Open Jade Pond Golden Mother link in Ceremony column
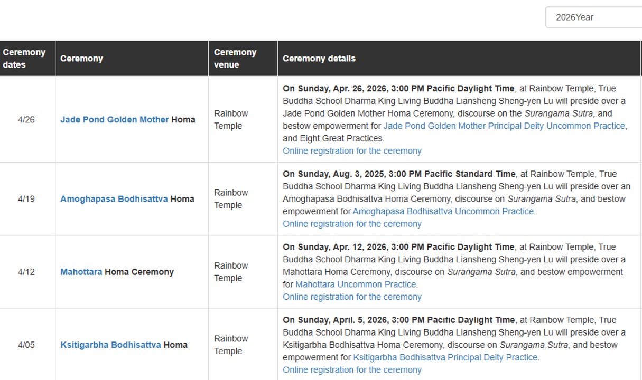 [x=114, y=120]
